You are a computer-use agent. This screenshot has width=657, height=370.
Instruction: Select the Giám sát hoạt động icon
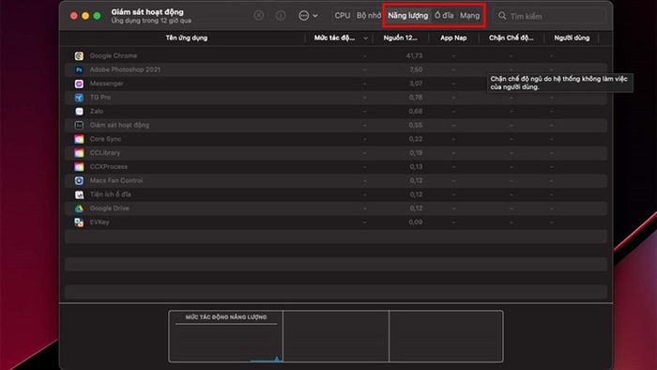point(79,125)
